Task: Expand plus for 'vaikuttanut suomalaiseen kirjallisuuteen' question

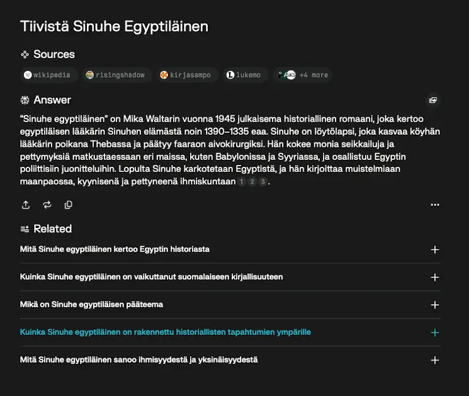Action: (x=435, y=277)
